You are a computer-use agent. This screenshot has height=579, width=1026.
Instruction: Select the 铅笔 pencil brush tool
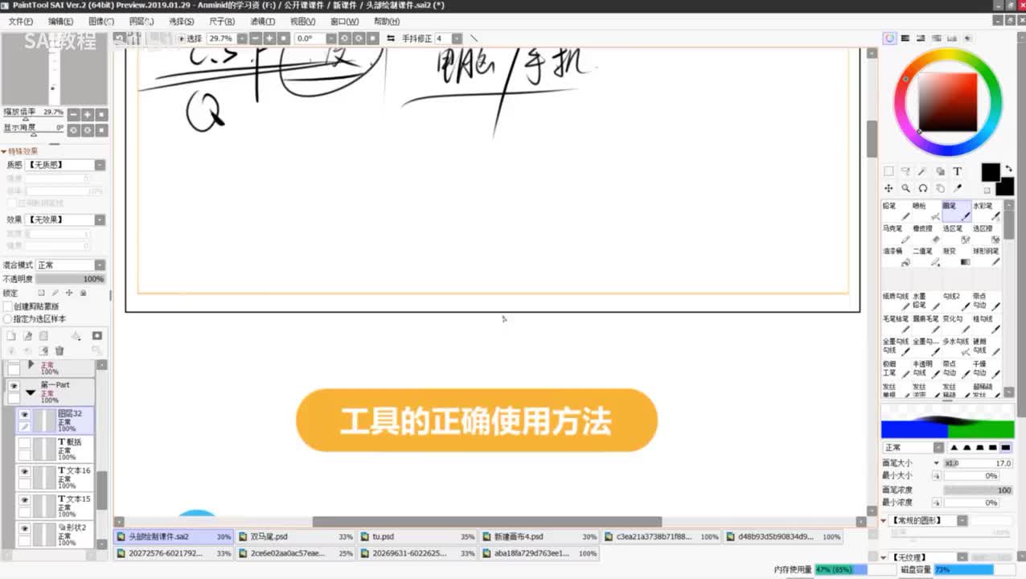click(896, 211)
